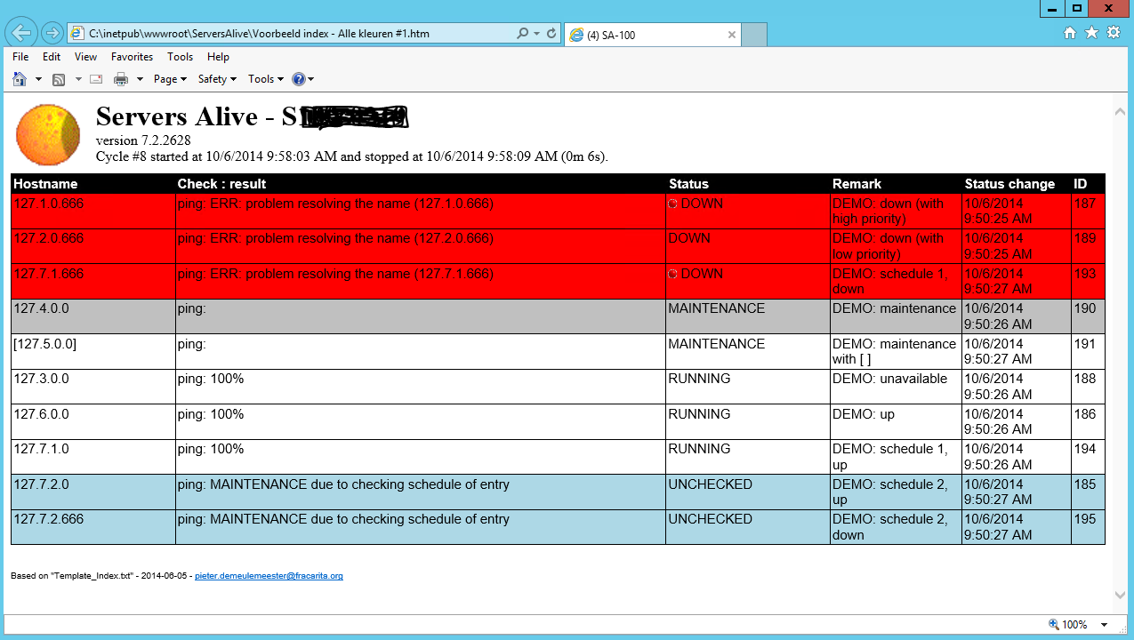This screenshot has width=1134, height=640.
Task: Open a new tab with the blank tab button
Action: 754,35
